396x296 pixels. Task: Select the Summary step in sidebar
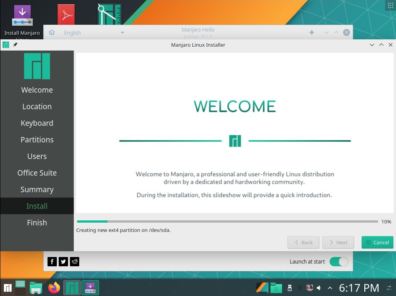pos(37,189)
